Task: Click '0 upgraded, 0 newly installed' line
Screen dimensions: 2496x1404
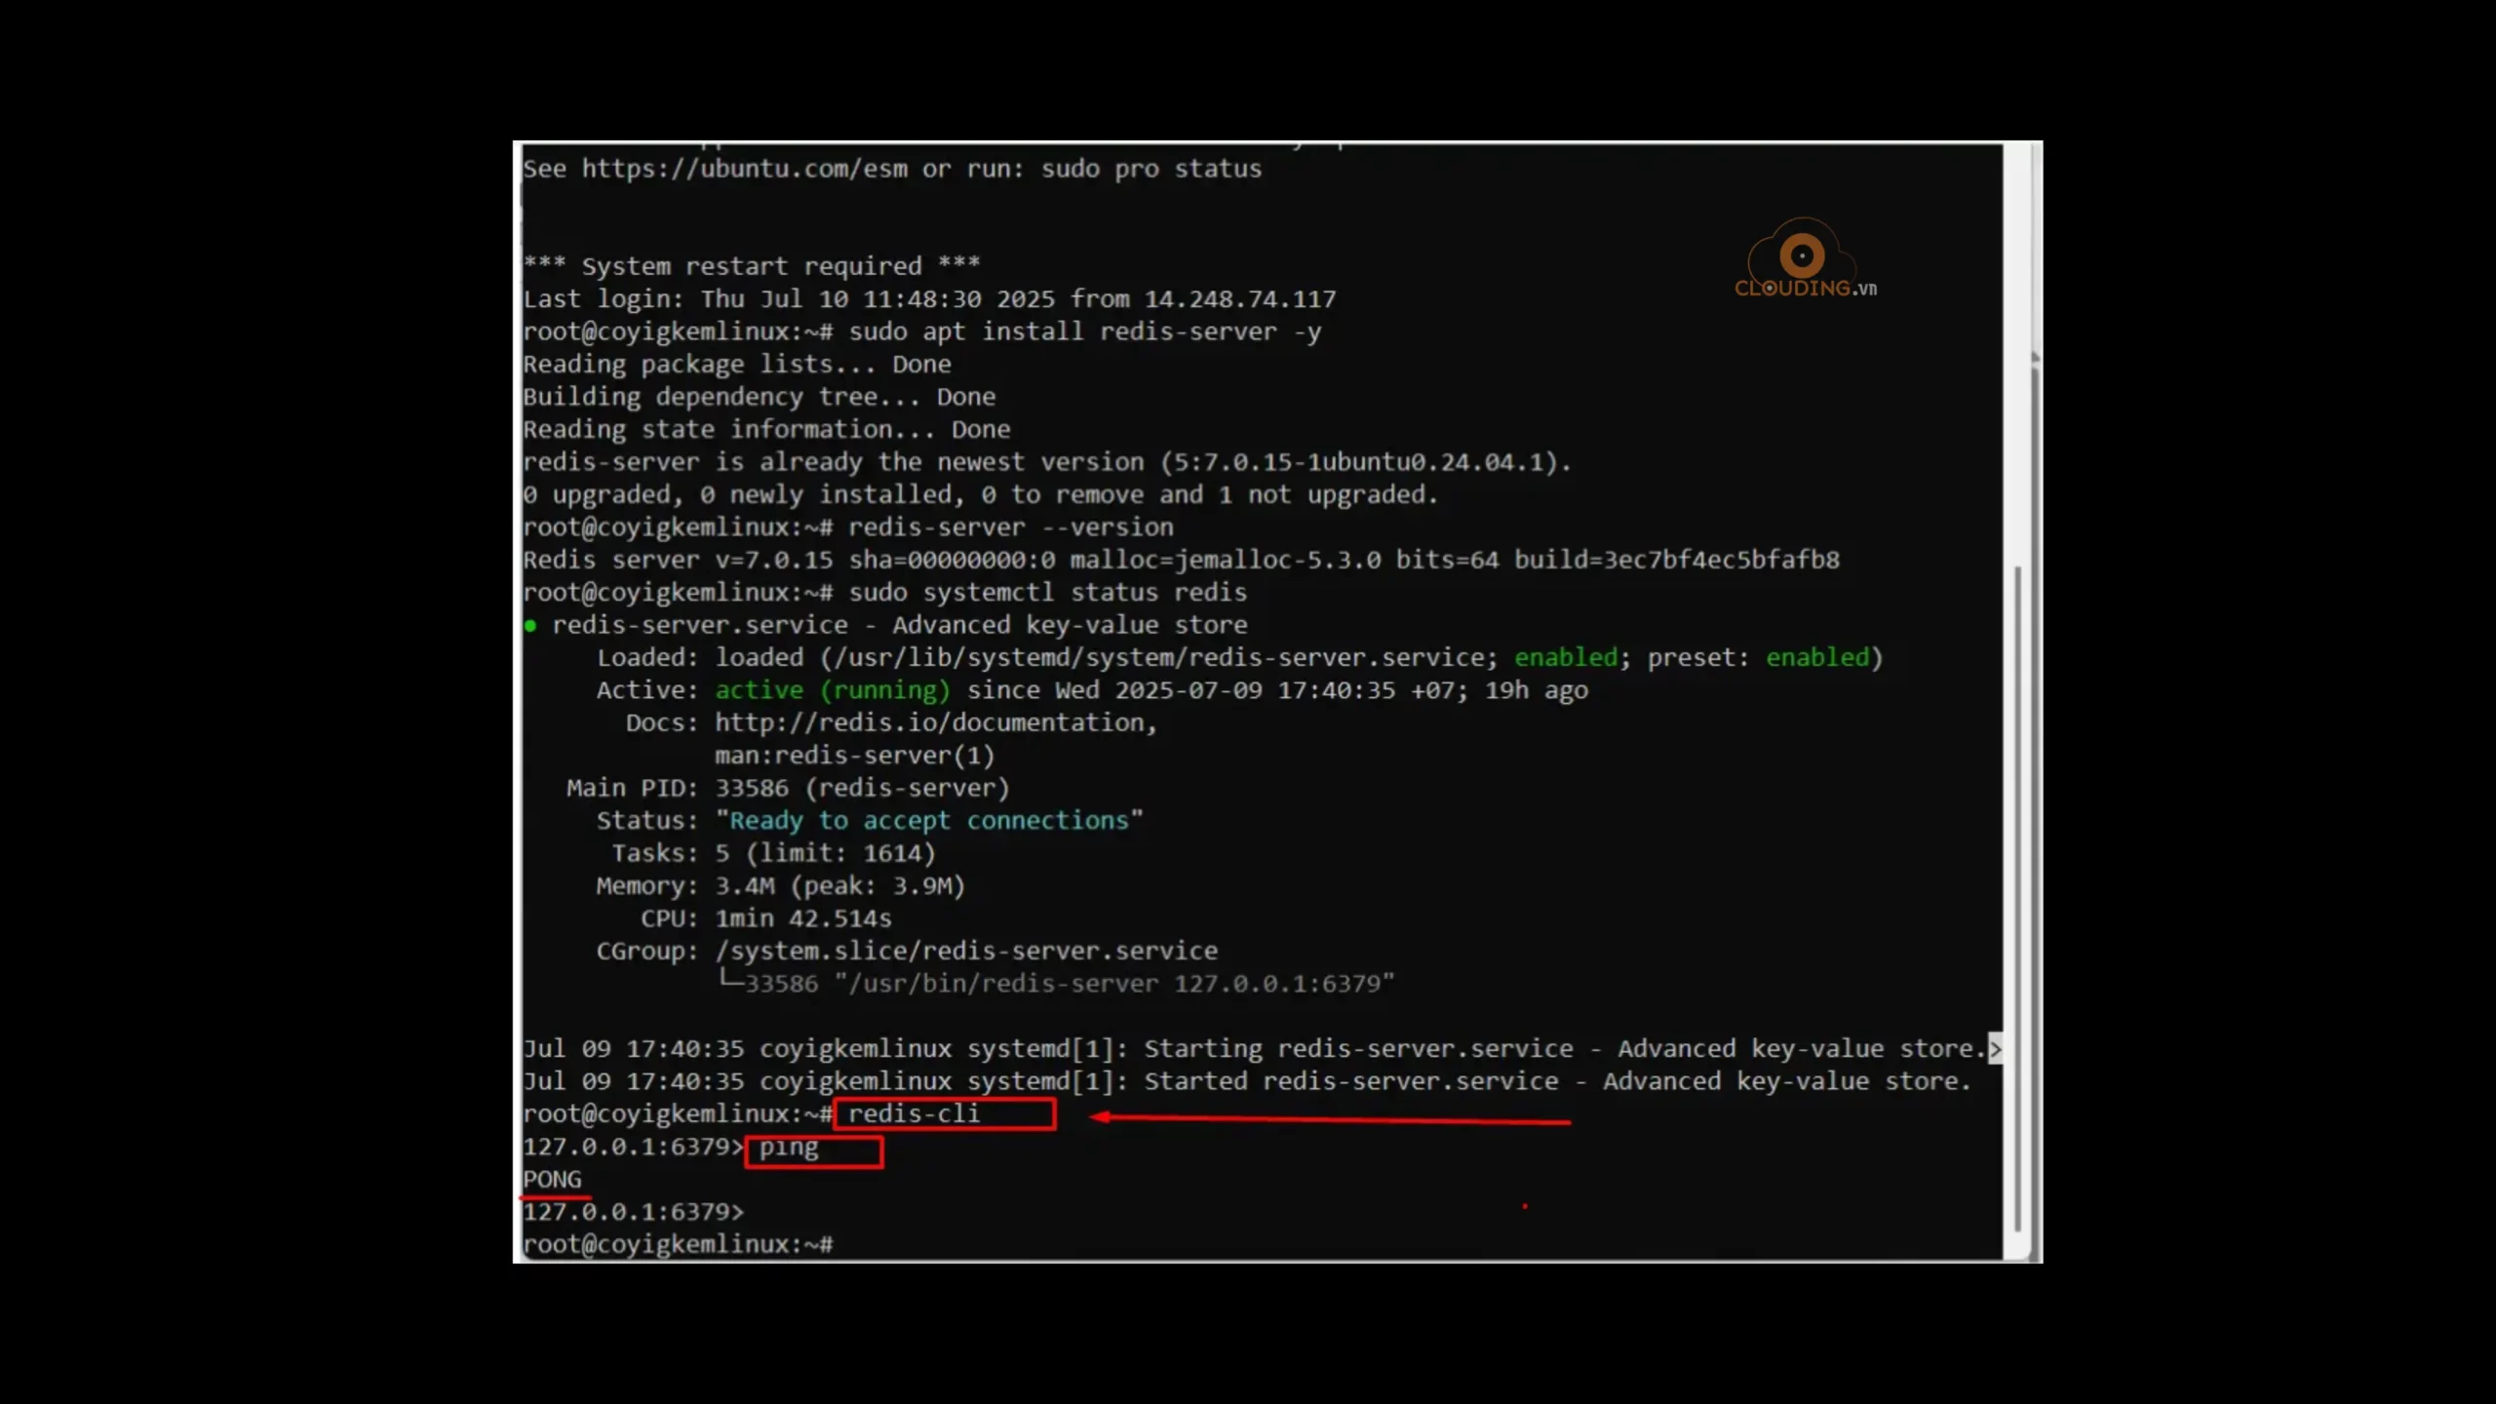Action: pyautogui.click(x=981, y=494)
